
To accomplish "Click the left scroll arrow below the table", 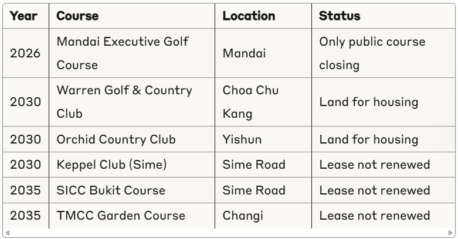I will (x=7, y=233).
